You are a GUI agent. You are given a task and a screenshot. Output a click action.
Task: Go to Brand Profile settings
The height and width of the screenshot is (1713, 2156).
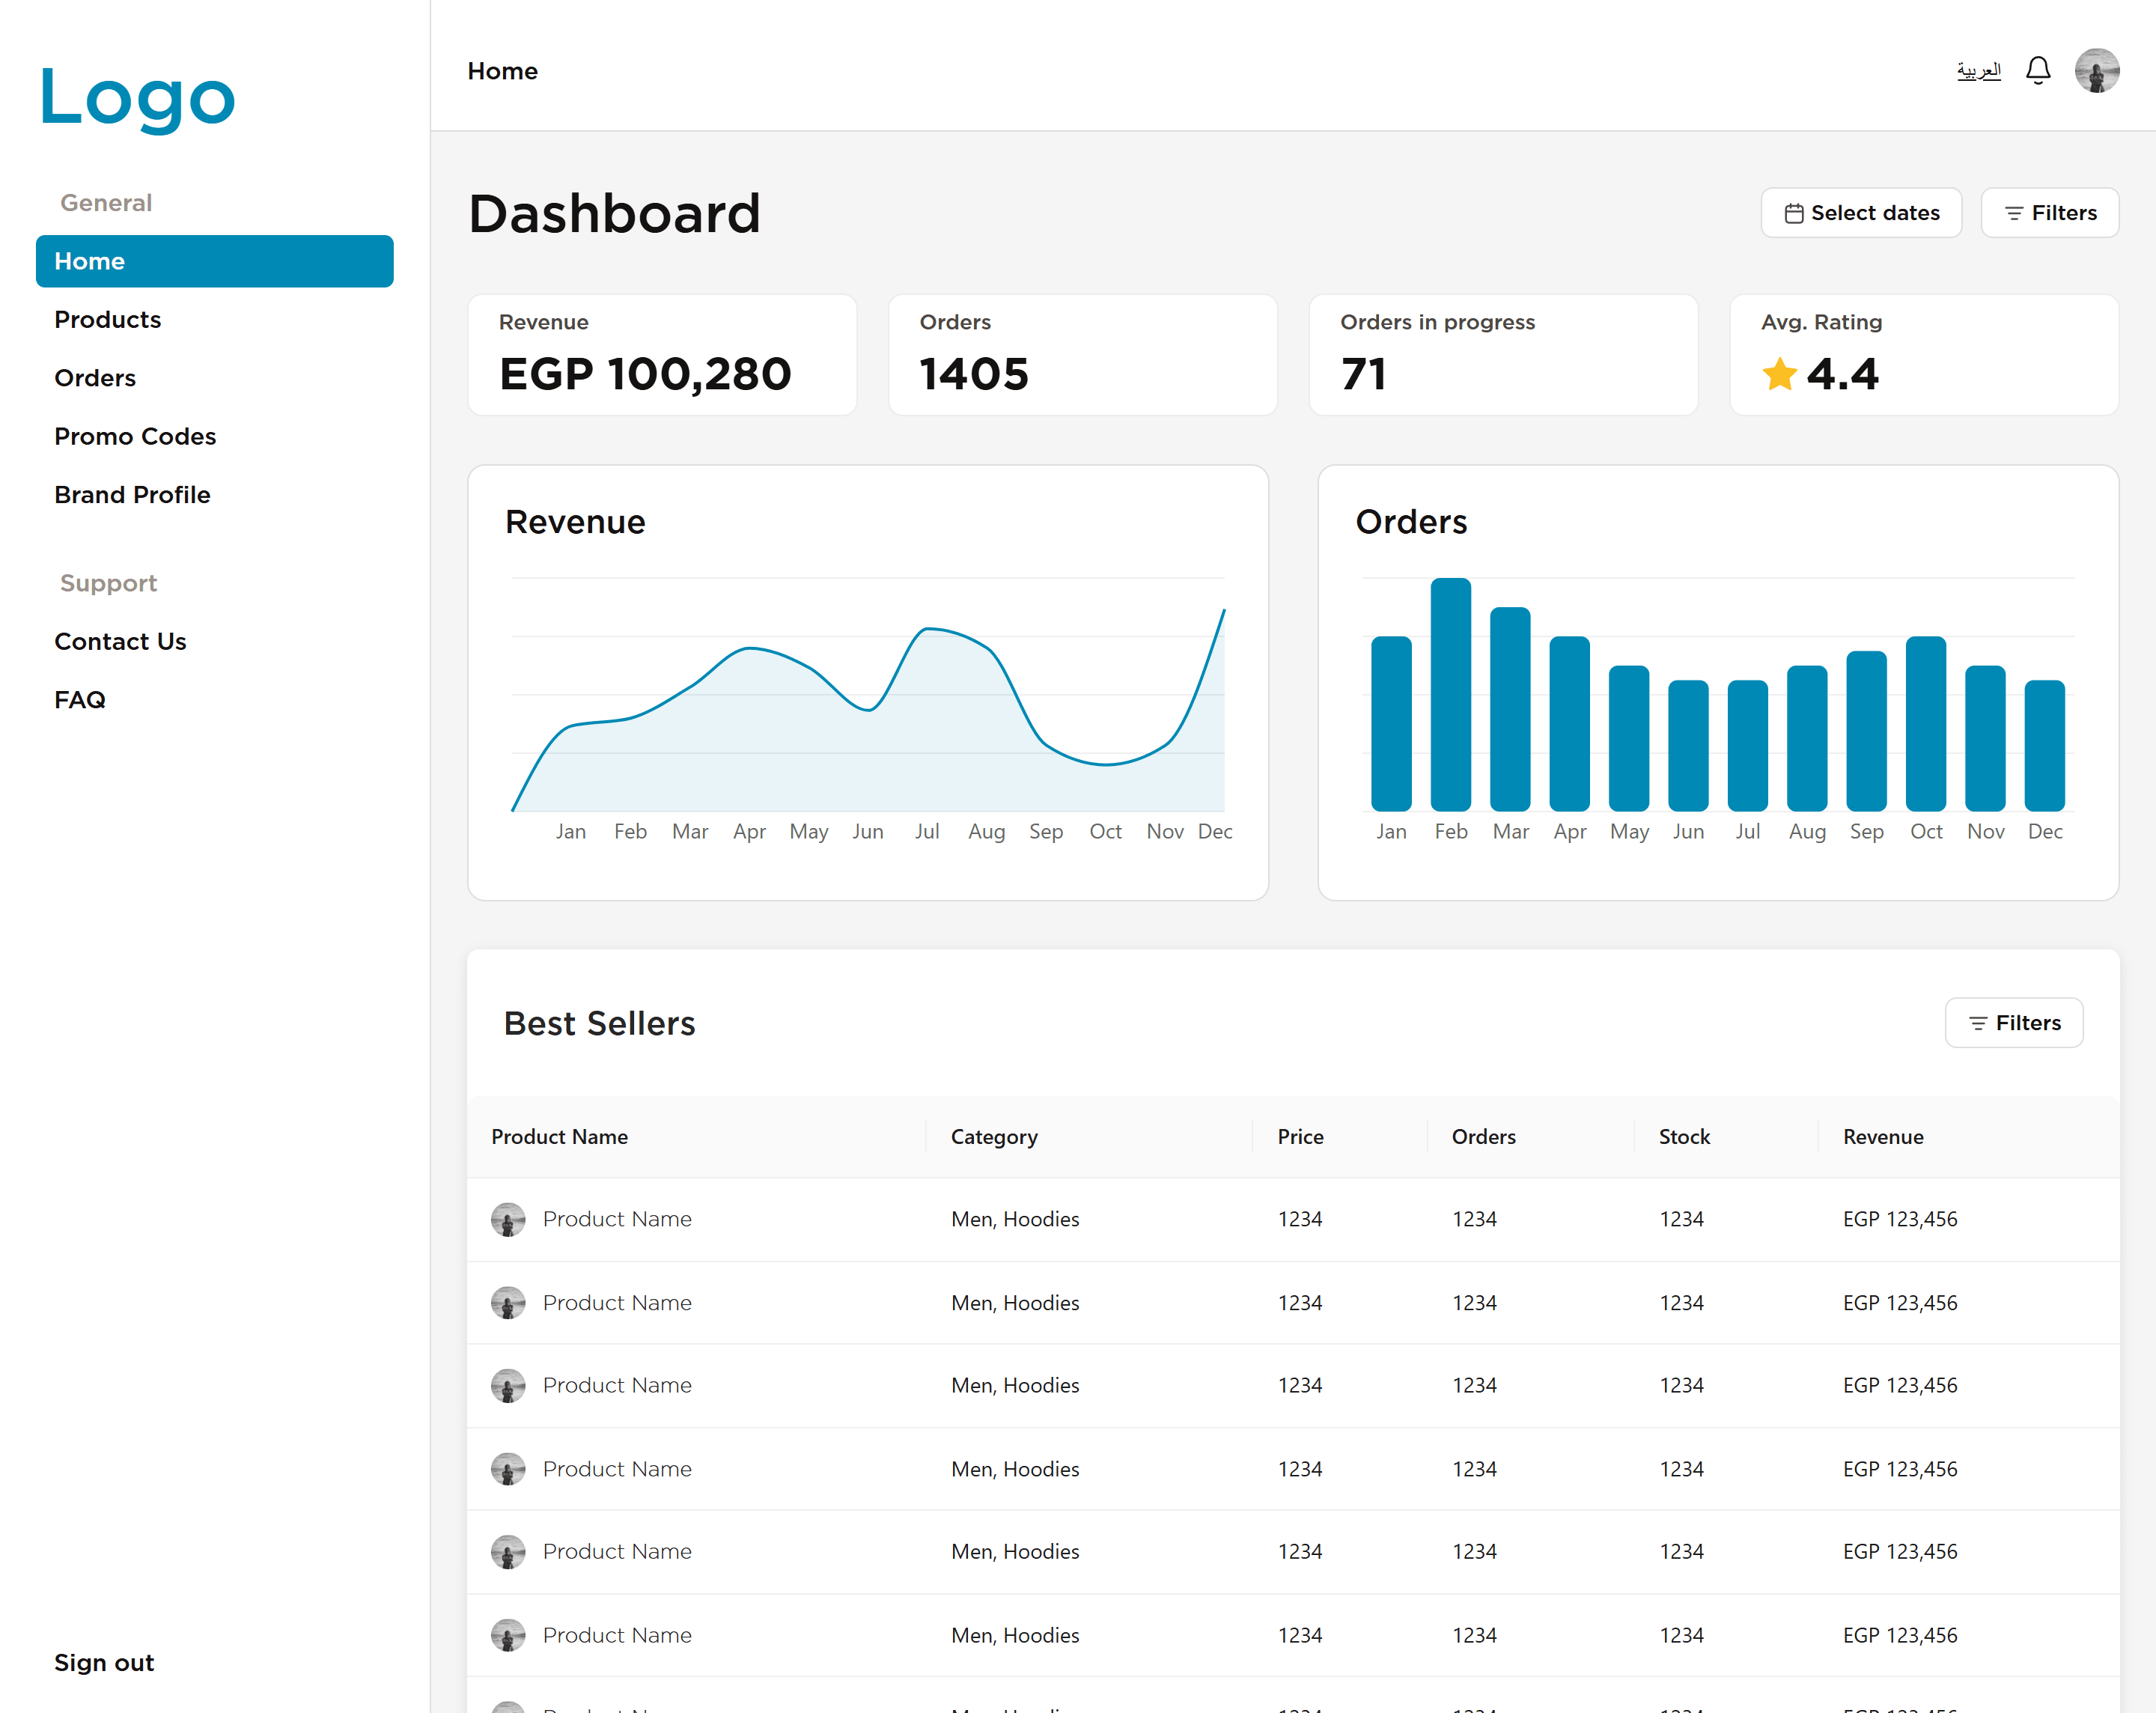coord(132,494)
